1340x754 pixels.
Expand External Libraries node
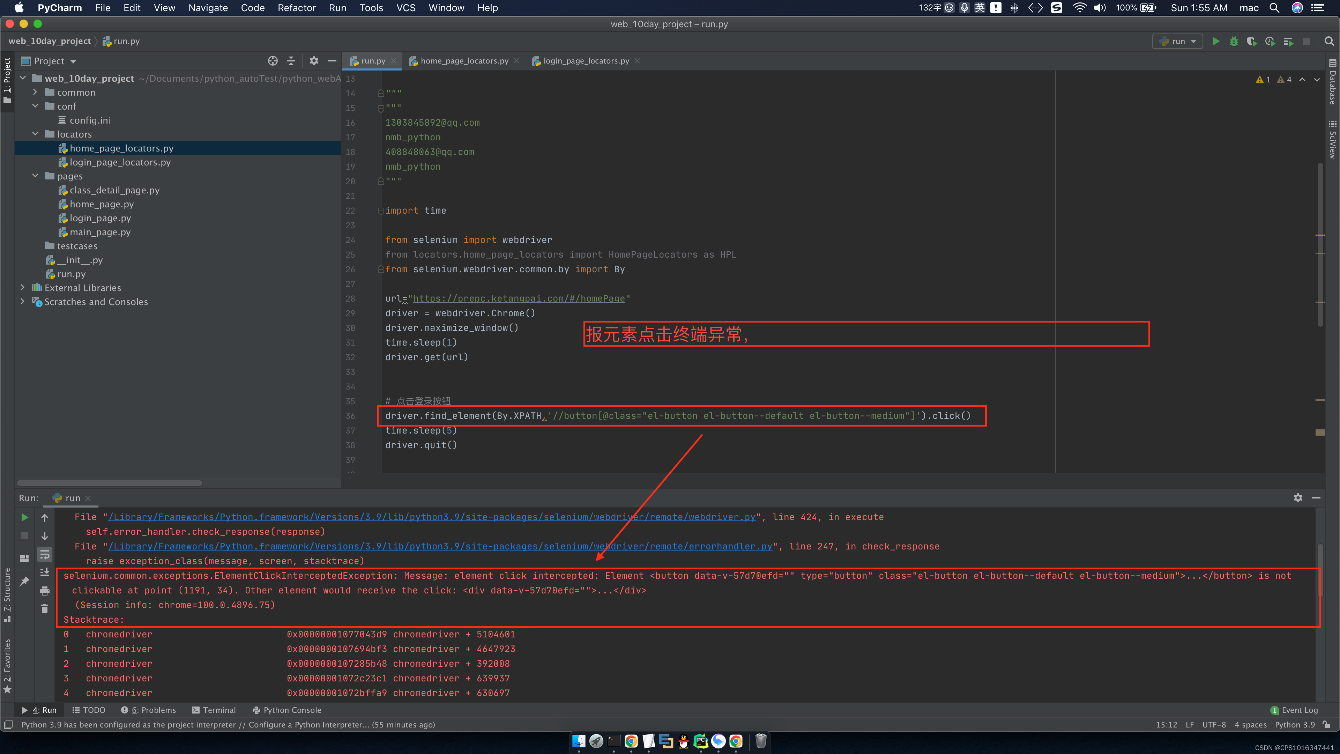pos(22,288)
